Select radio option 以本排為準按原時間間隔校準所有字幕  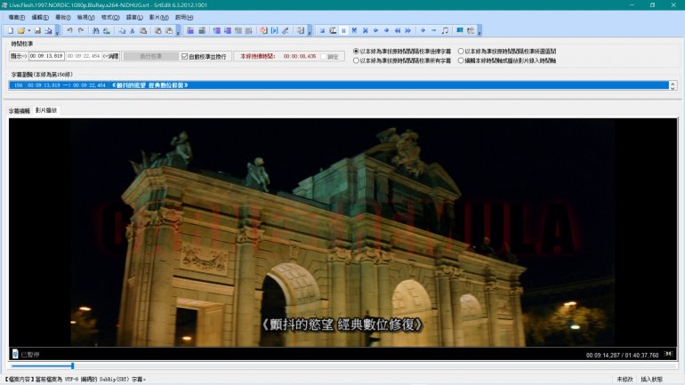357,60
